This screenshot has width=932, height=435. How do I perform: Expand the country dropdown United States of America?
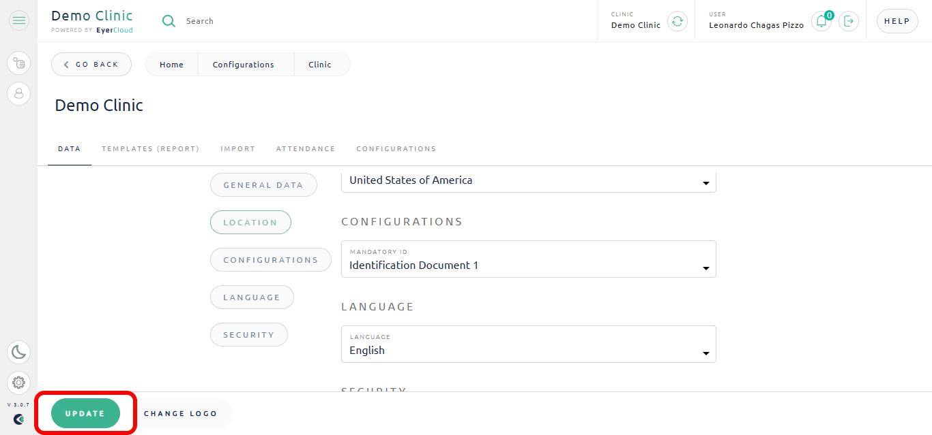pos(529,181)
